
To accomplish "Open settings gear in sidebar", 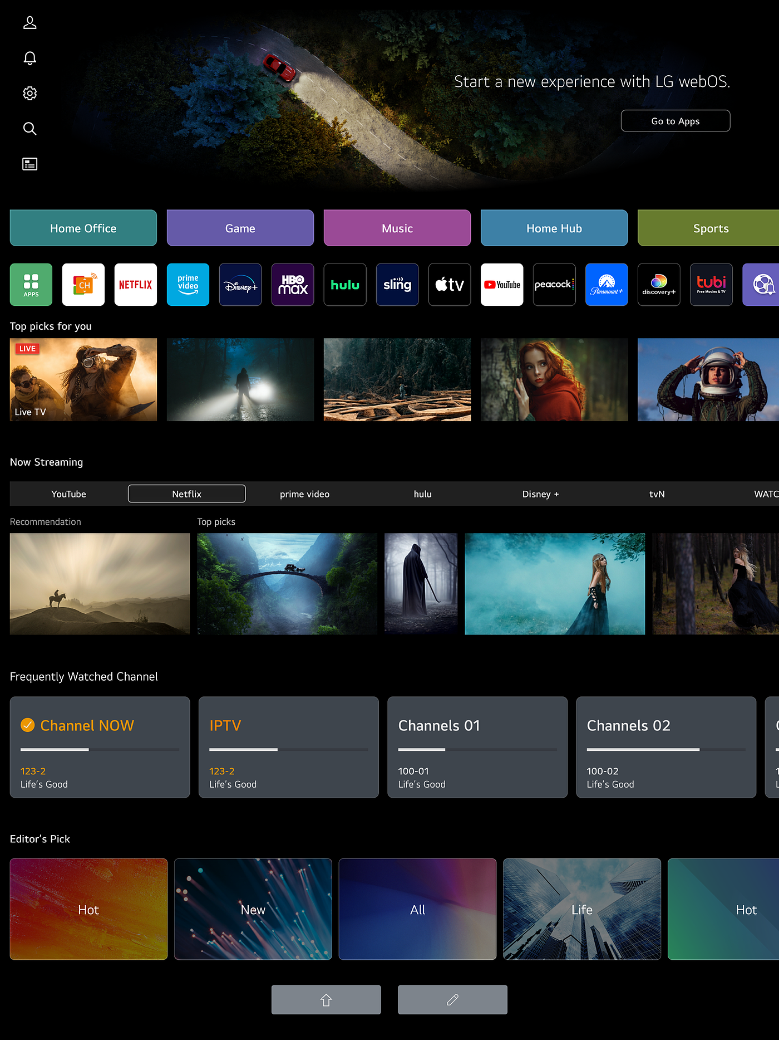I will pyautogui.click(x=30, y=93).
